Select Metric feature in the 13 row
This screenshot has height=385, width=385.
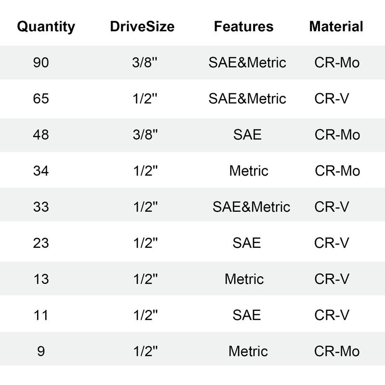(x=244, y=279)
